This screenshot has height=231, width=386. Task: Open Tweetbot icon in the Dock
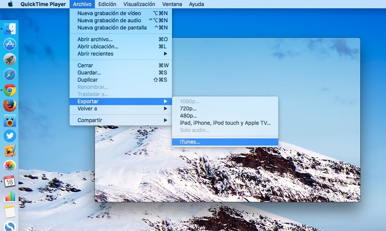point(10,121)
